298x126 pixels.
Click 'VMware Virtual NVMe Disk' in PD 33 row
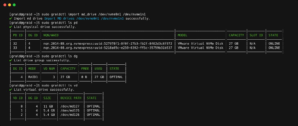click(x=200, y=48)
